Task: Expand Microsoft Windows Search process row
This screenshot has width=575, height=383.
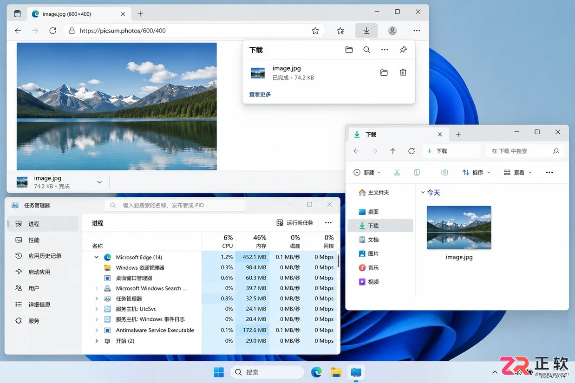Action: tap(97, 288)
